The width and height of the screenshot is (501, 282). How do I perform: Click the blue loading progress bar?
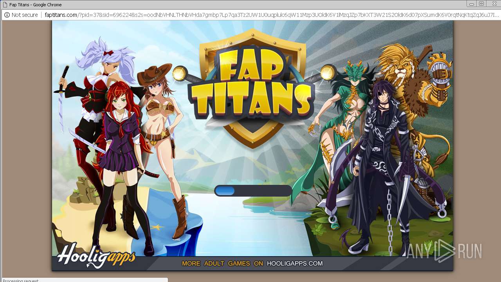(253, 191)
